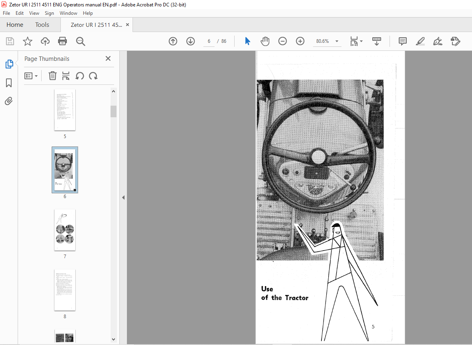Expand the page fit options arrow
472x345 pixels.
tap(361, 41)
